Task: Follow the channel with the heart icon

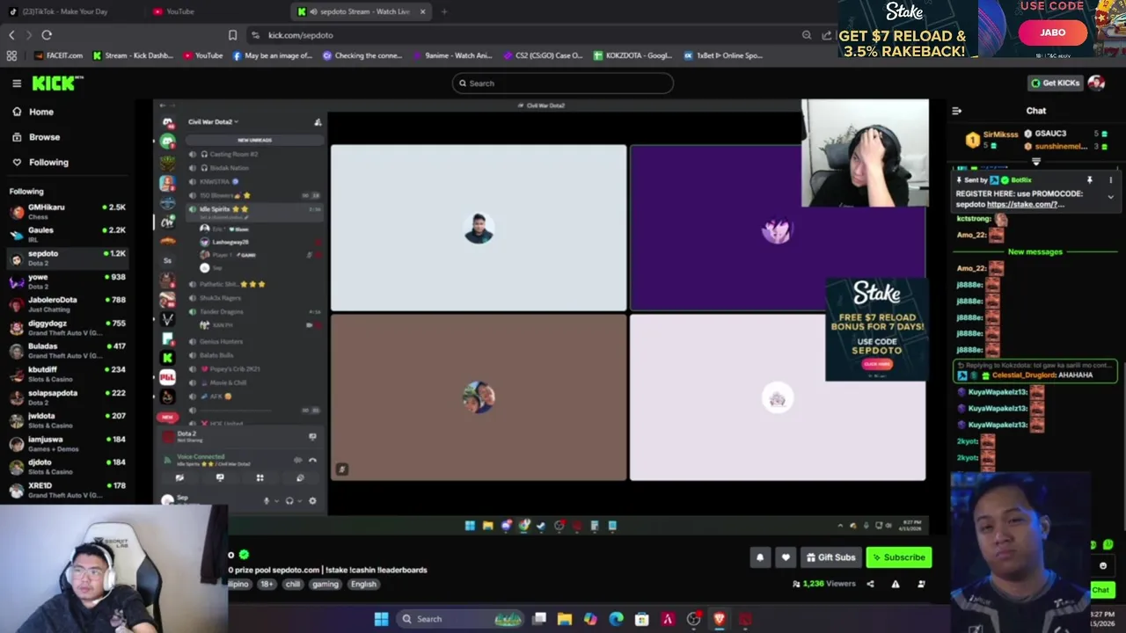Action: 786,557
